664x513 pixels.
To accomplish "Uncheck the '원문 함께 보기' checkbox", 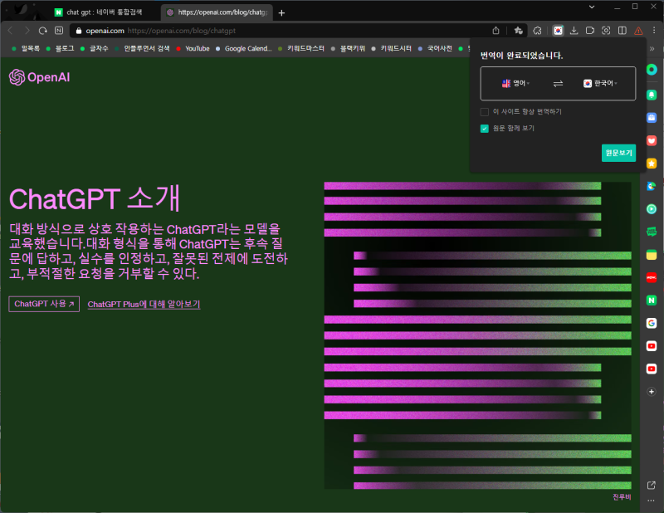I will coord(484,129).
